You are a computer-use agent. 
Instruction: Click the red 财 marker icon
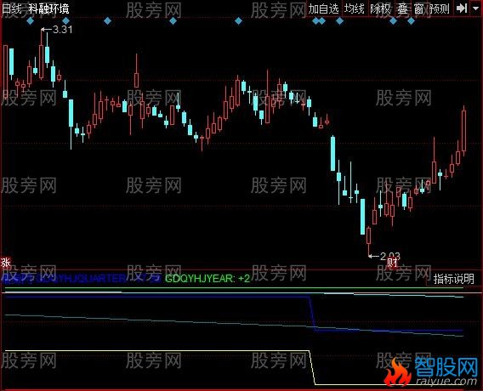click(393, 263)
